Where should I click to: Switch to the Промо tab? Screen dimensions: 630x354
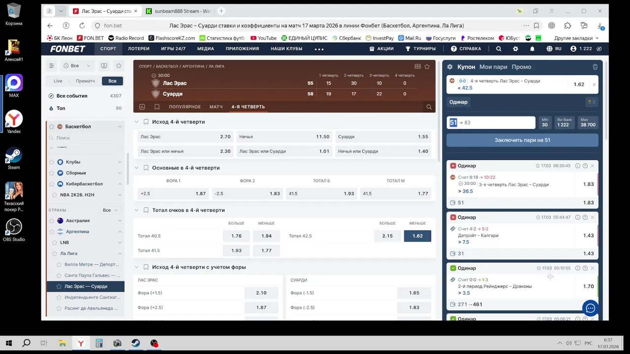(521, 67)
